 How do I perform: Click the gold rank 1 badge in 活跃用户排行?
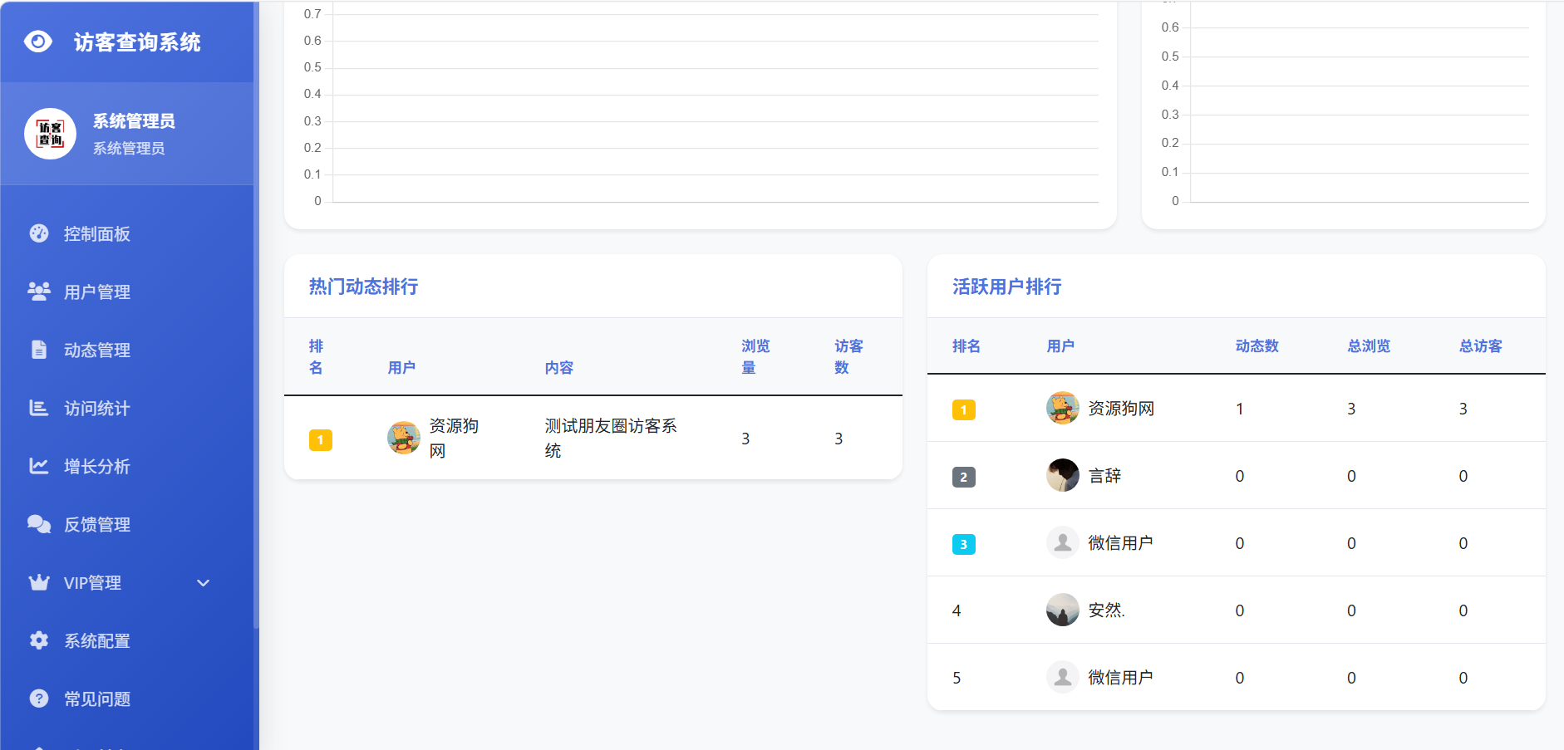tap(964, 409)
